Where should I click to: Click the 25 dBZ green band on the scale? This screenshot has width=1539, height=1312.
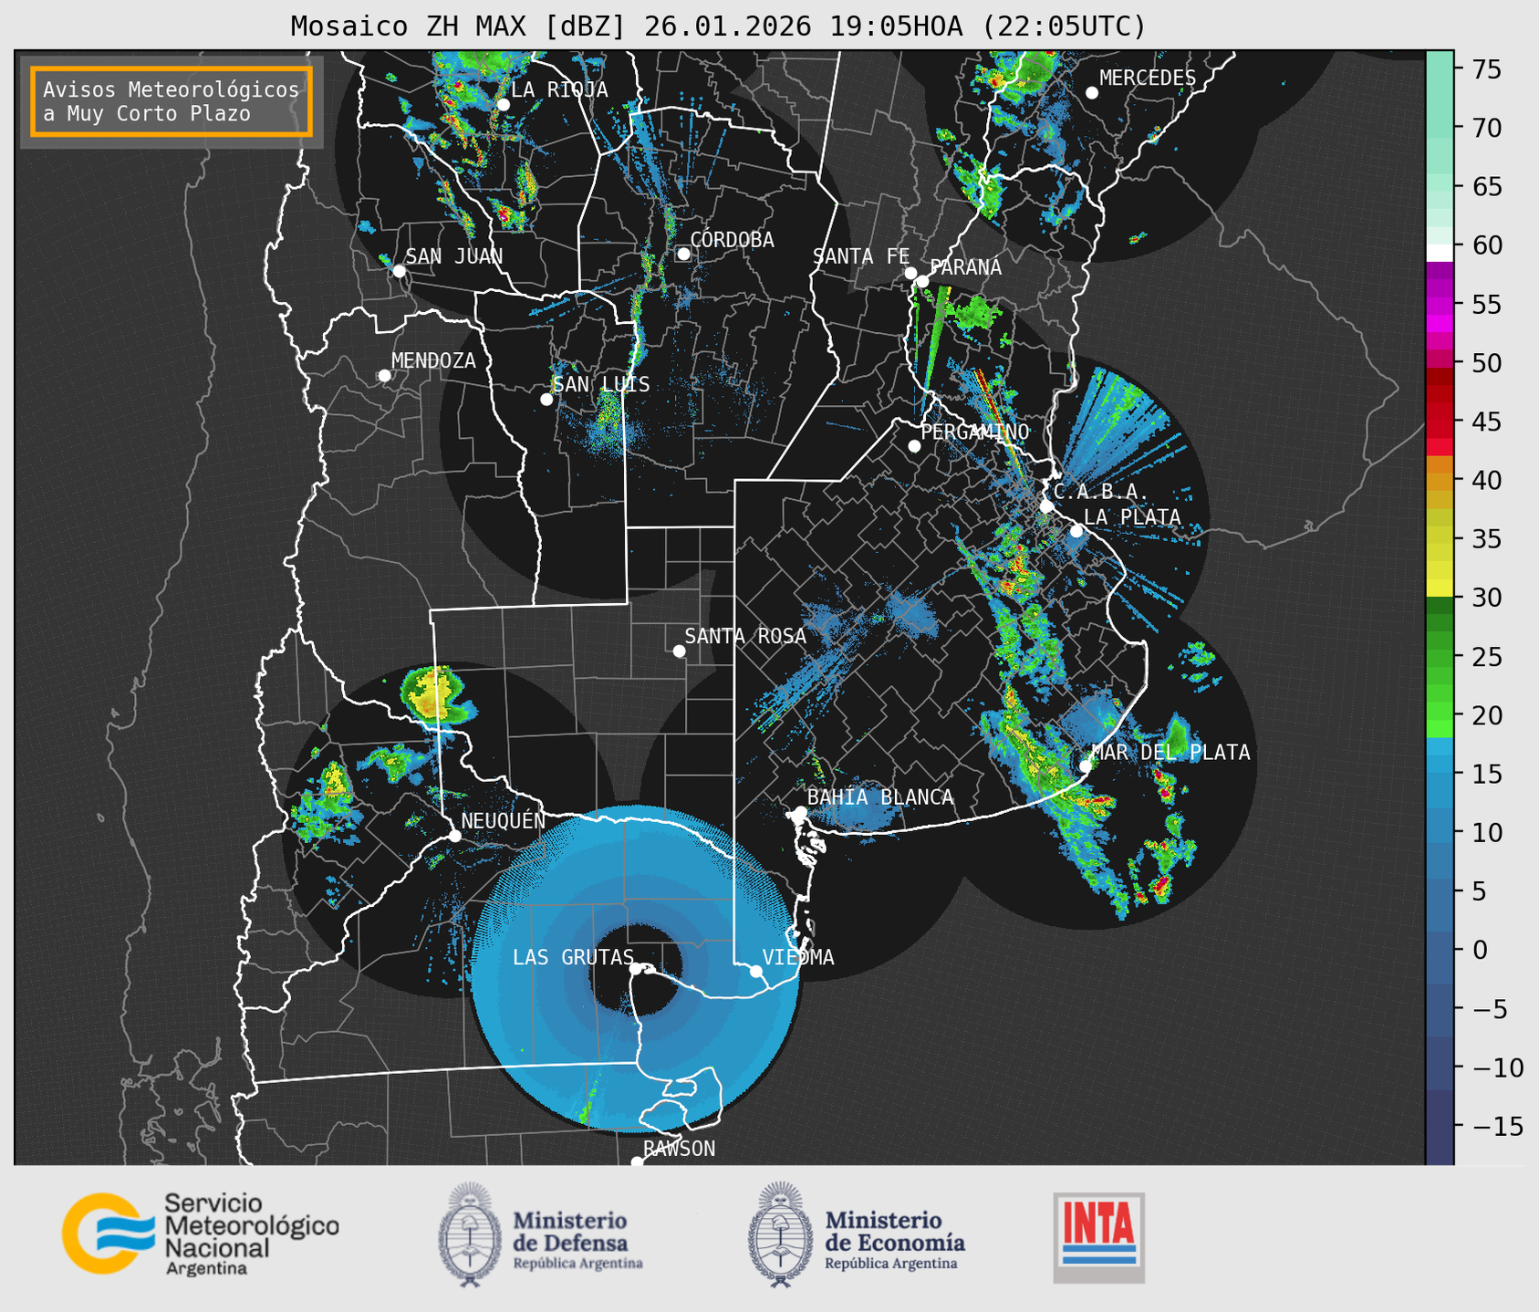coord(1440,656)
